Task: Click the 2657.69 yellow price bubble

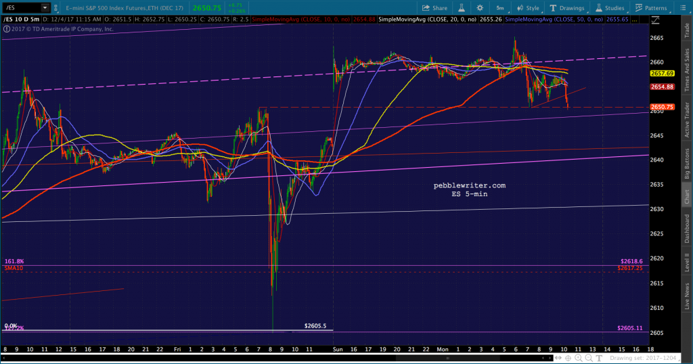Action: coord(662,73)
